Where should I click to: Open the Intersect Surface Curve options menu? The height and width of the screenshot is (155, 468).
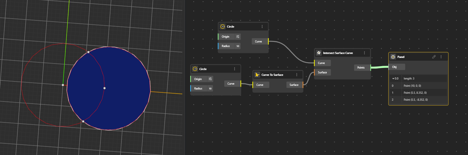click(x=364, y=53)
